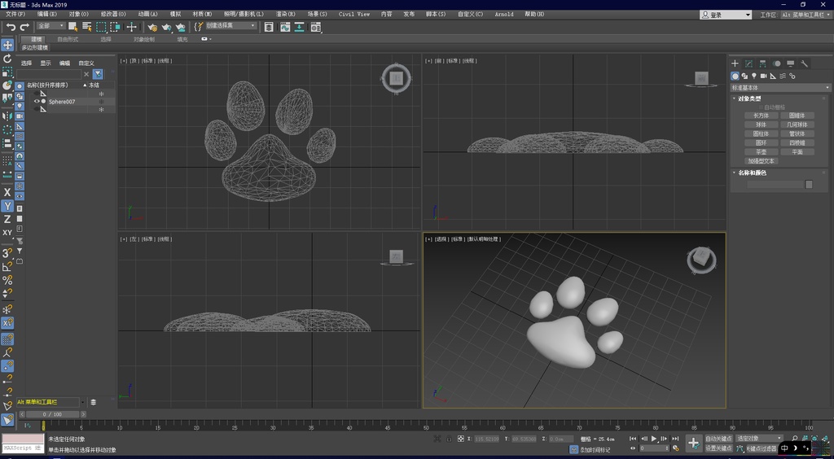Switch to the 自由形式 ribbon tab
Viewport: 834px width, 459px height.
pyautogui.click(x=68, y=39)
